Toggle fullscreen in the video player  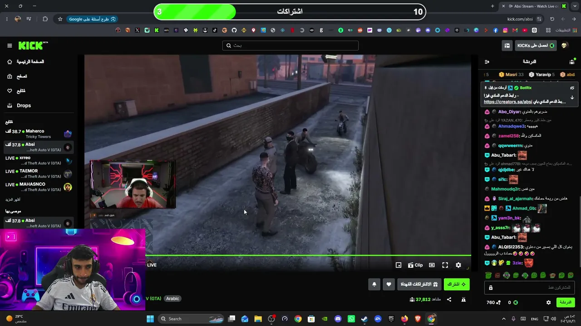coord(445,265)
